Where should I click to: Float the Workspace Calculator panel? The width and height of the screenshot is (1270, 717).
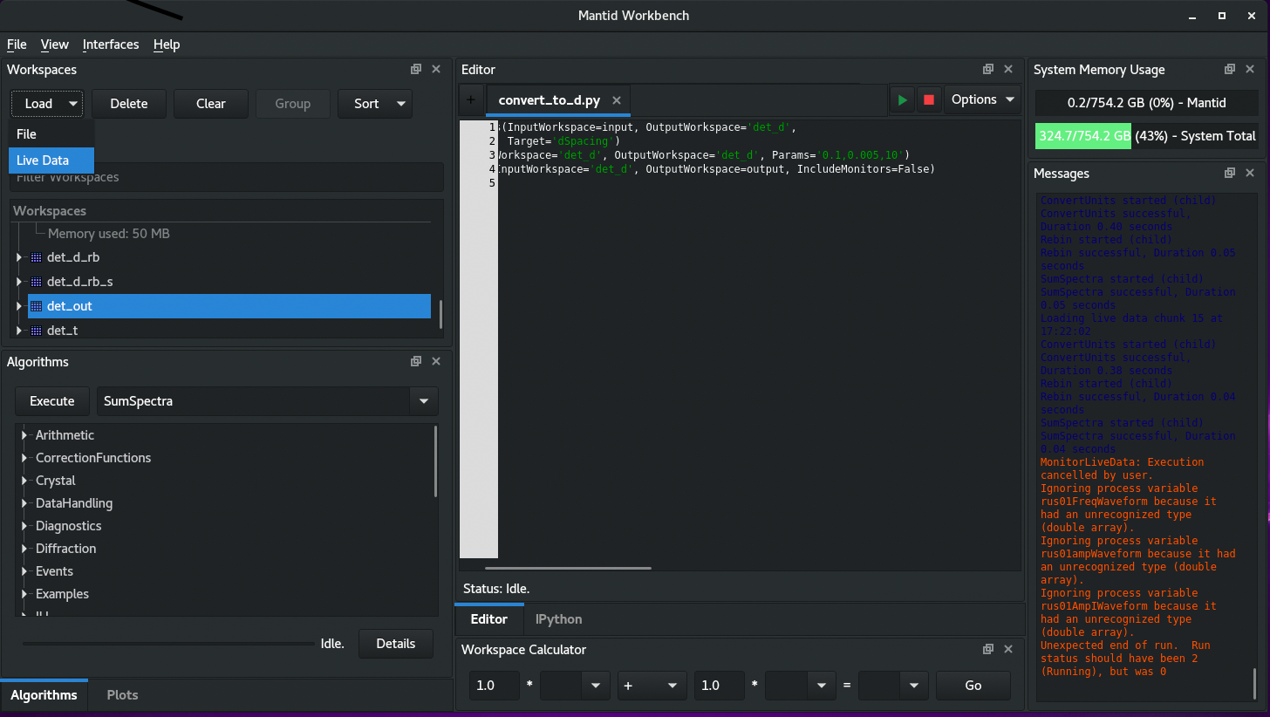987,650
